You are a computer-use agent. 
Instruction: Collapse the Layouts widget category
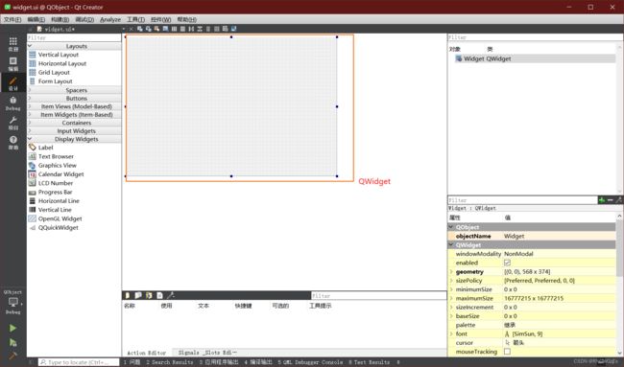30,46
